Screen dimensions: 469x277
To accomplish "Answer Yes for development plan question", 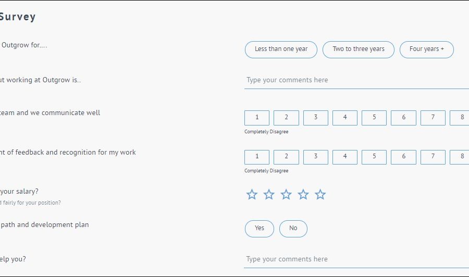I will [260, 229].
